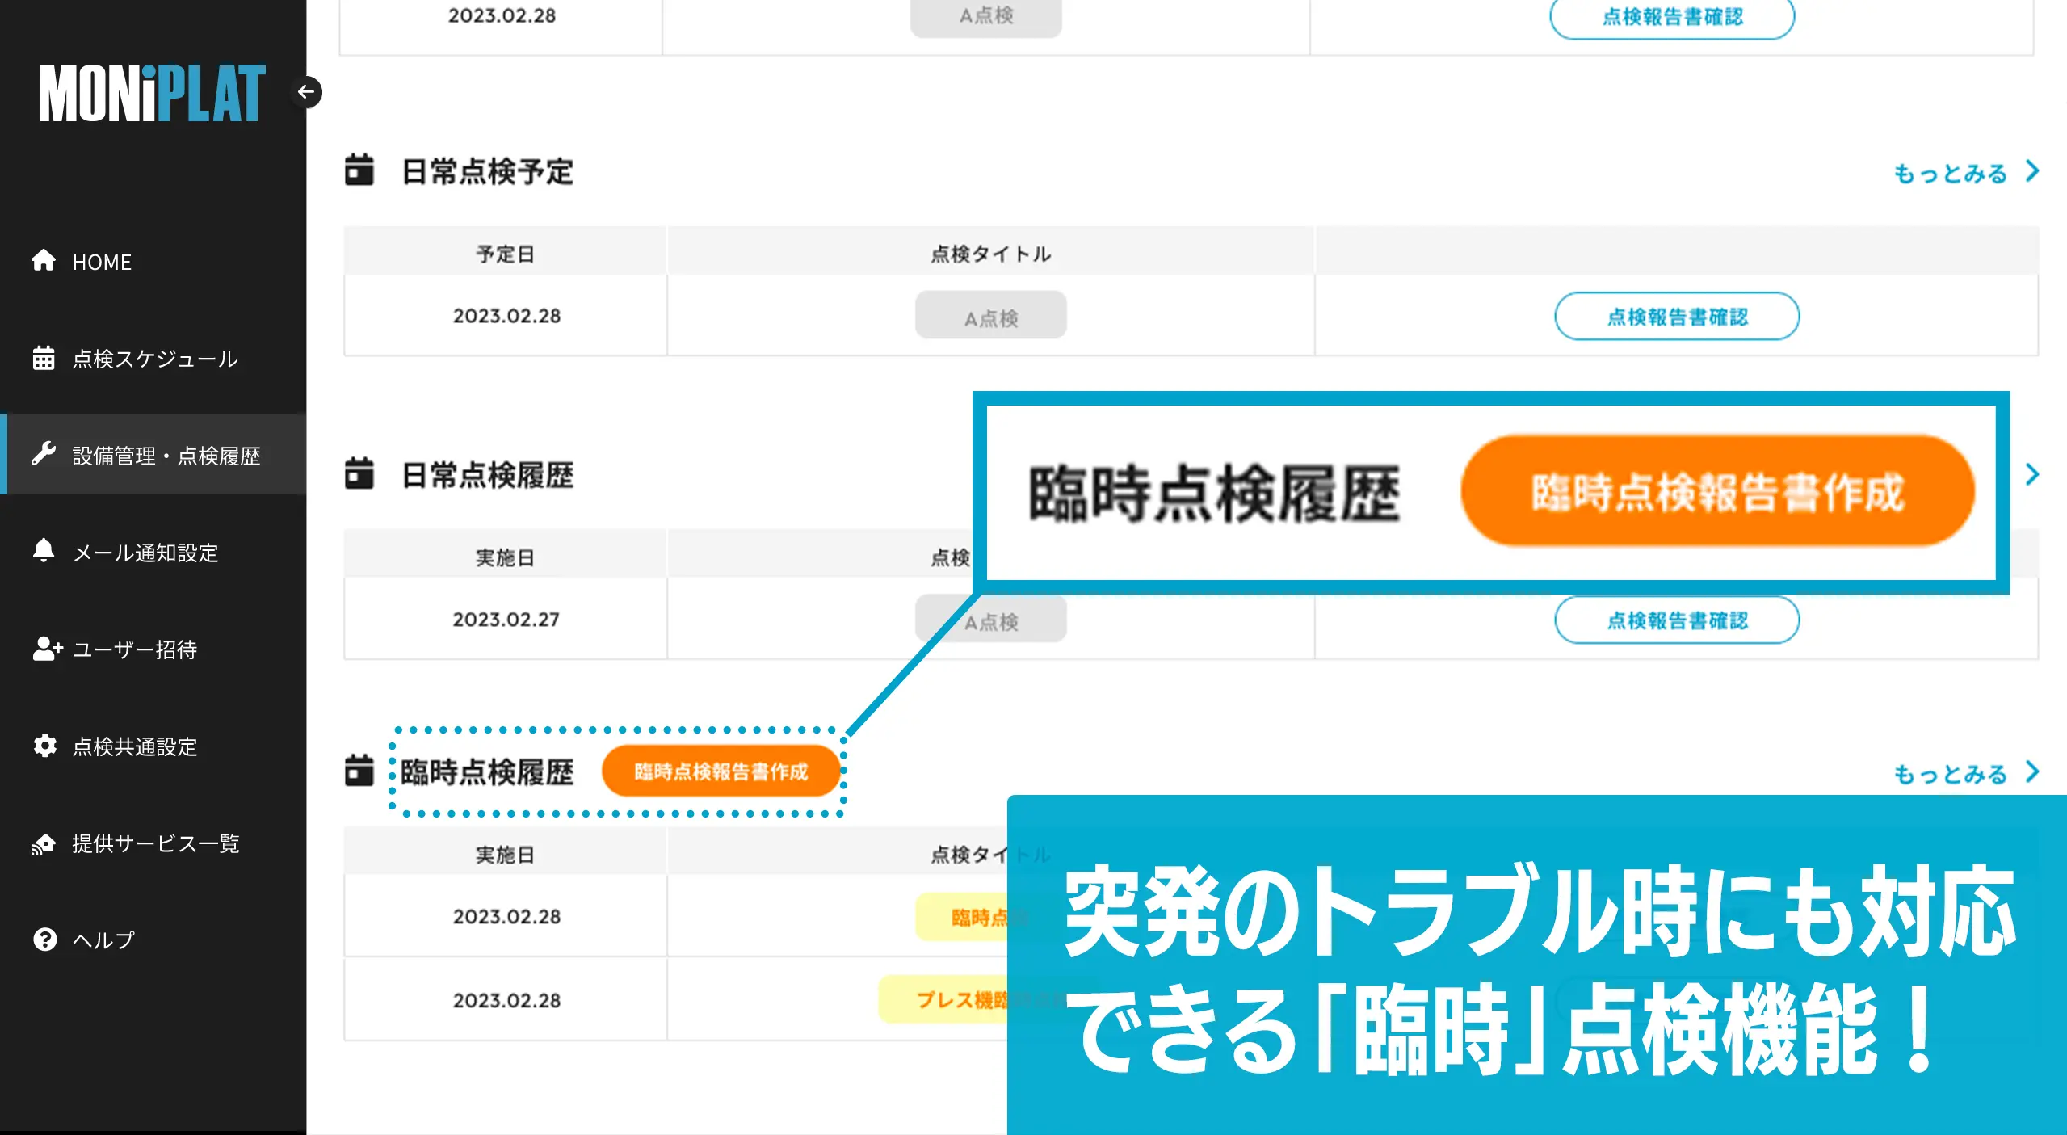The image size is (2067, 1135).
Task: Click the もっとみる link for 日常点検予定
Action: click(1950, 172)
